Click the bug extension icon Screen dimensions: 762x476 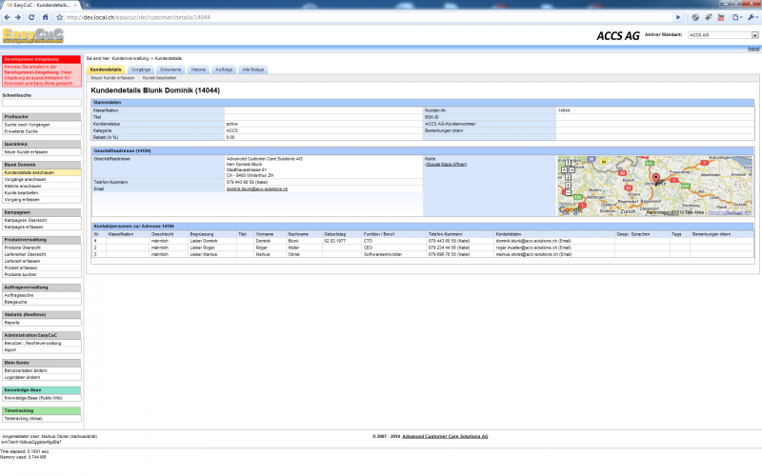tap(708, 17)
